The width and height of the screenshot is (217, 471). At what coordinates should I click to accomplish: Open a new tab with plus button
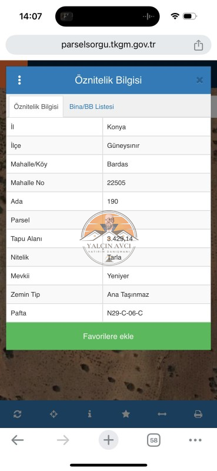point(108,440)
